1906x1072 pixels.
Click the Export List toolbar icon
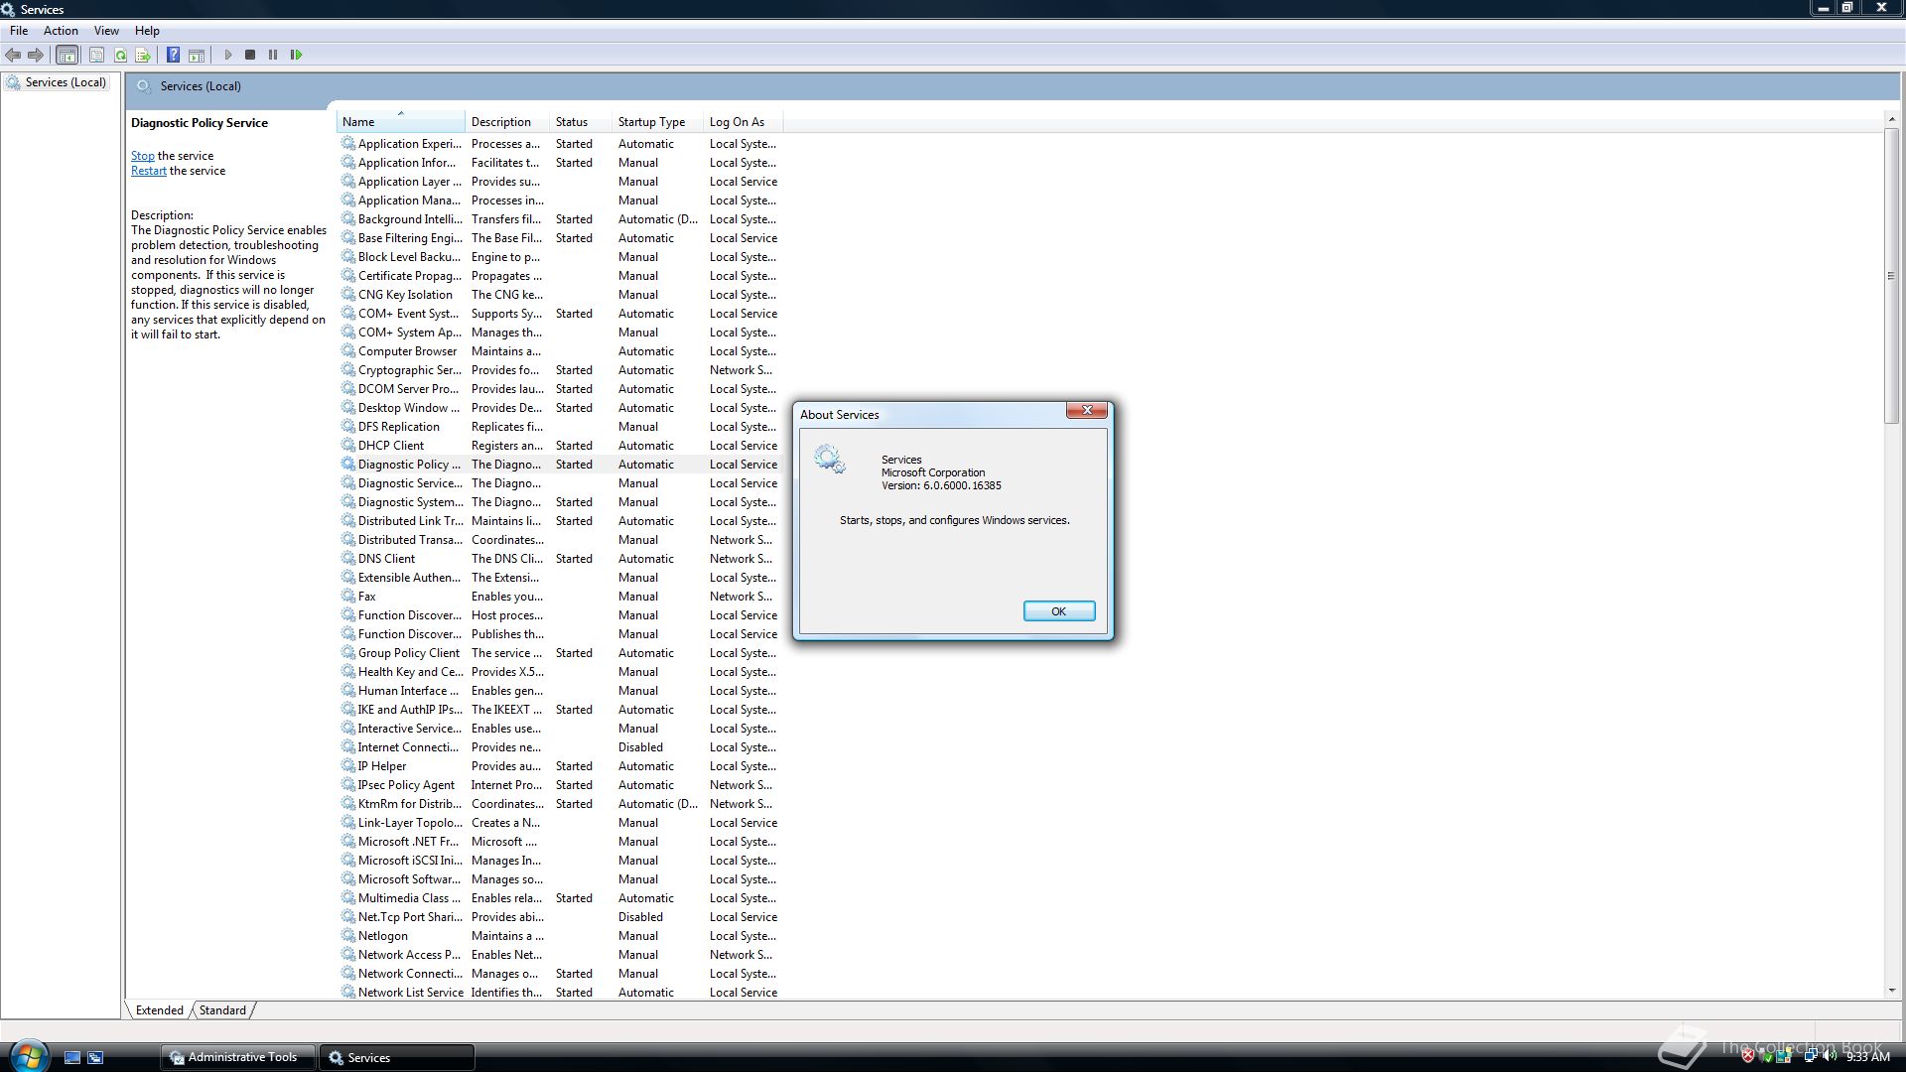(x=143, y=55)
